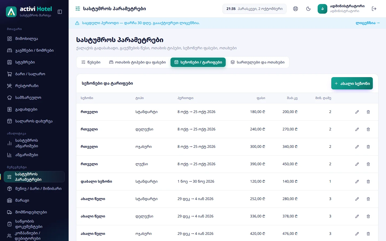
Task: Open ბარი / სალარო in the sidebar
Action: (x=34, y=74)
